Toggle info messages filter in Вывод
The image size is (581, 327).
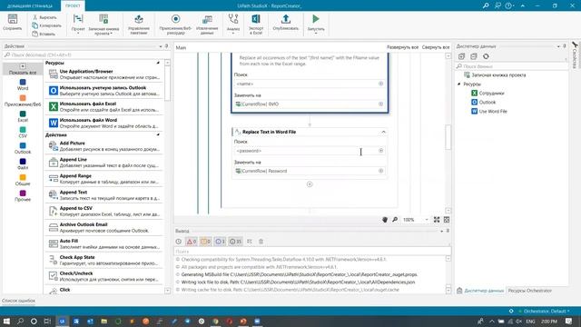pos(220,242)
